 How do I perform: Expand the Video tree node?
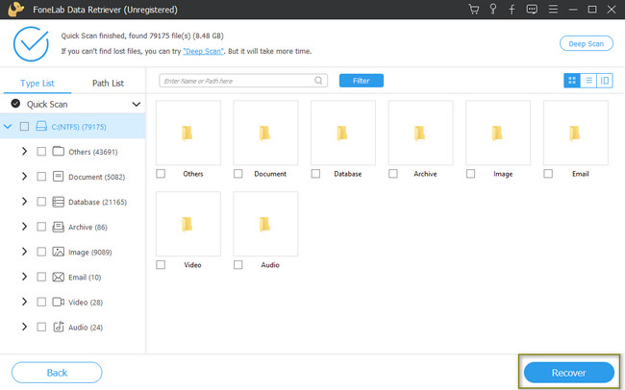(x=24, y=302)
